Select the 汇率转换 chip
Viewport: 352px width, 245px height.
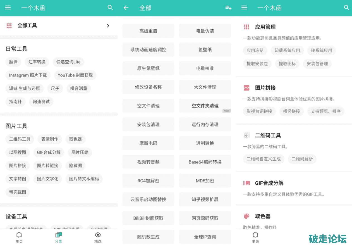pos(37,62)
